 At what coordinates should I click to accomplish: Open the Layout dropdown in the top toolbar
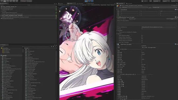tap(174, 1)
